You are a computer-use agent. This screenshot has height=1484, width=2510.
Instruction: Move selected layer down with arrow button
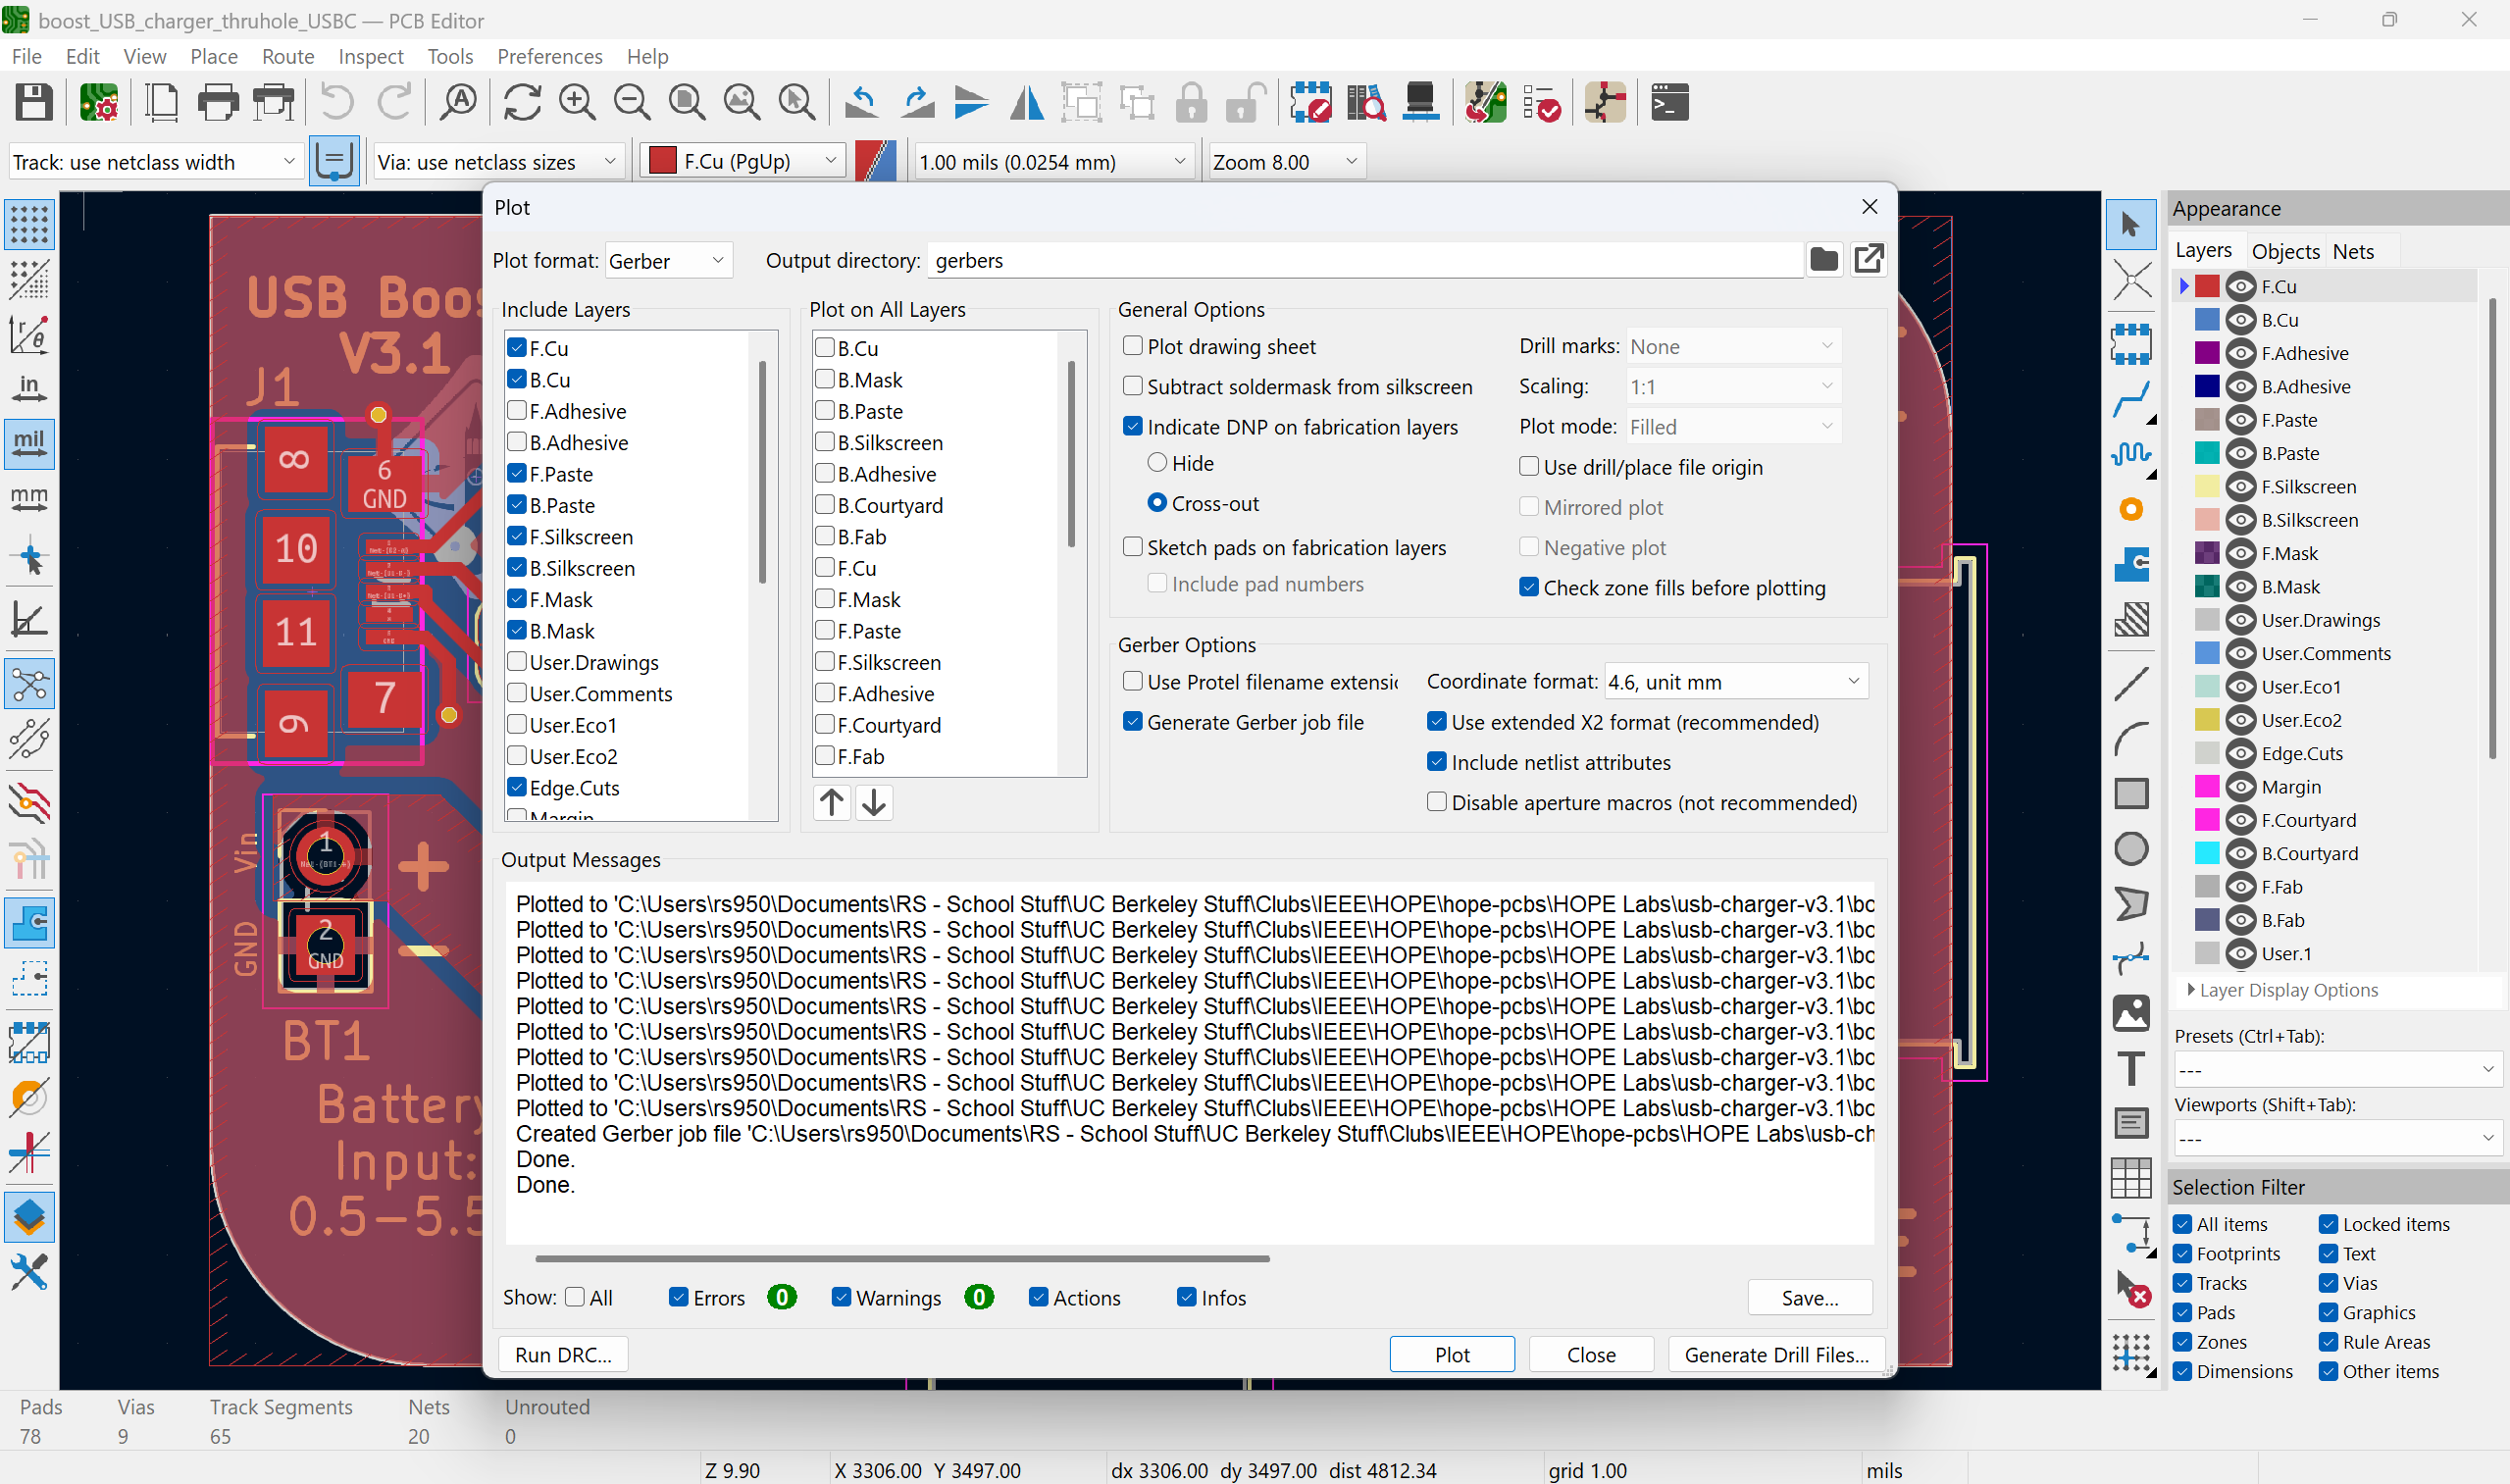point(874,802)
